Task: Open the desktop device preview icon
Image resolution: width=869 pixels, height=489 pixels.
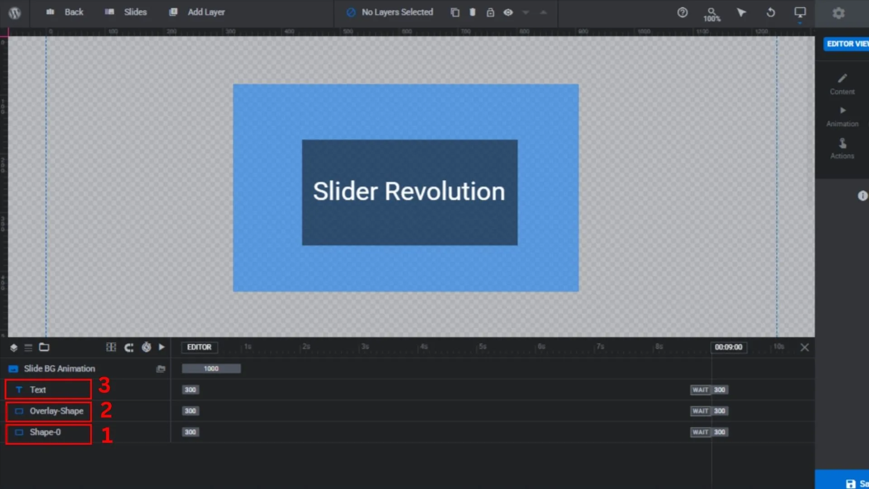Action: pyautogui.click(x=800, y=12)
